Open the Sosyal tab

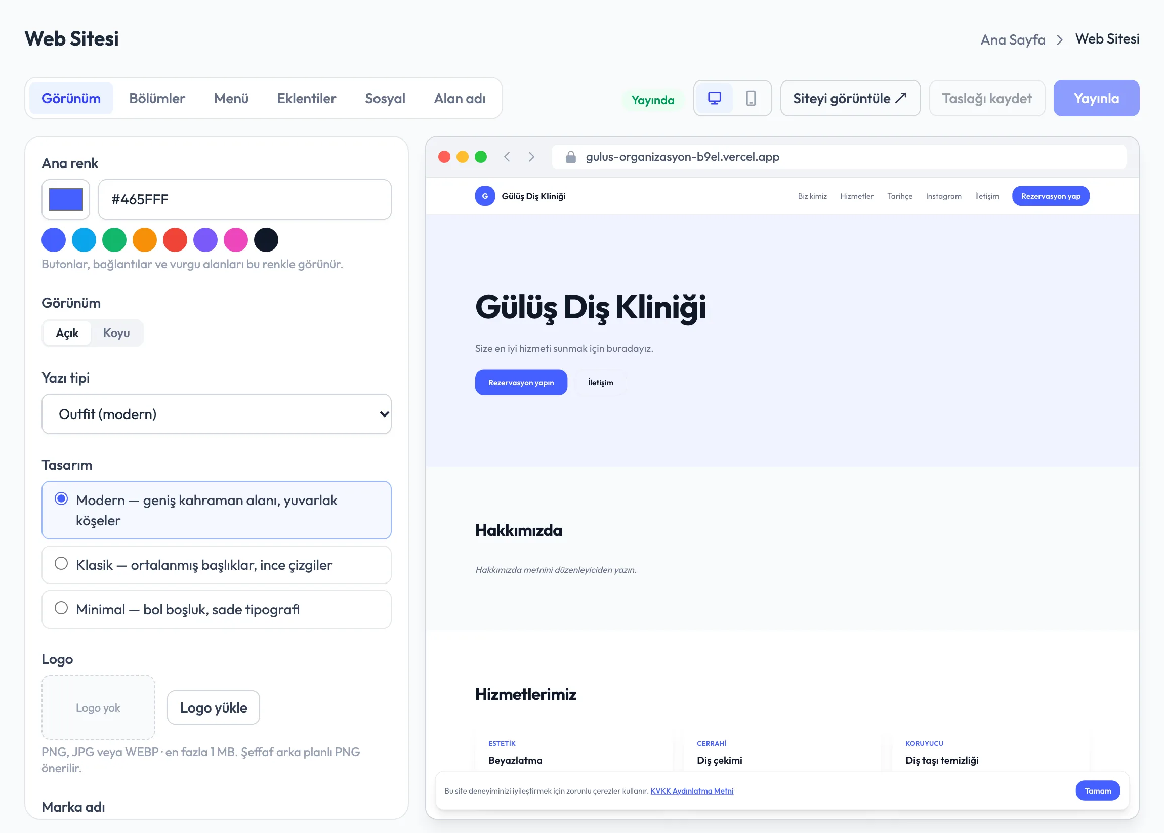tap(385, 98)
